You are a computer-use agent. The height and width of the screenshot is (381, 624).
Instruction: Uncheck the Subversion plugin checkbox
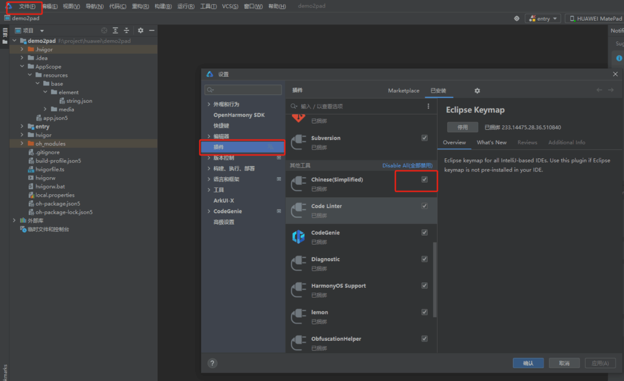tap(425, 138)
